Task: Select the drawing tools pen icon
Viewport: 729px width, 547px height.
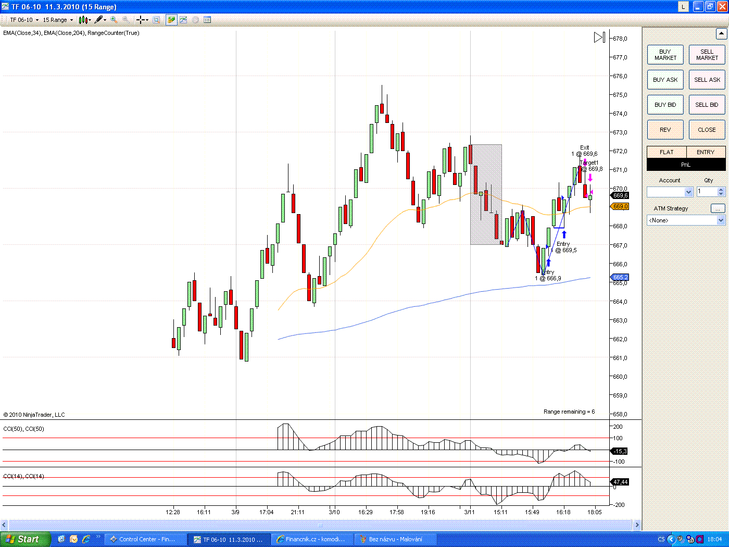Action: 99,20
